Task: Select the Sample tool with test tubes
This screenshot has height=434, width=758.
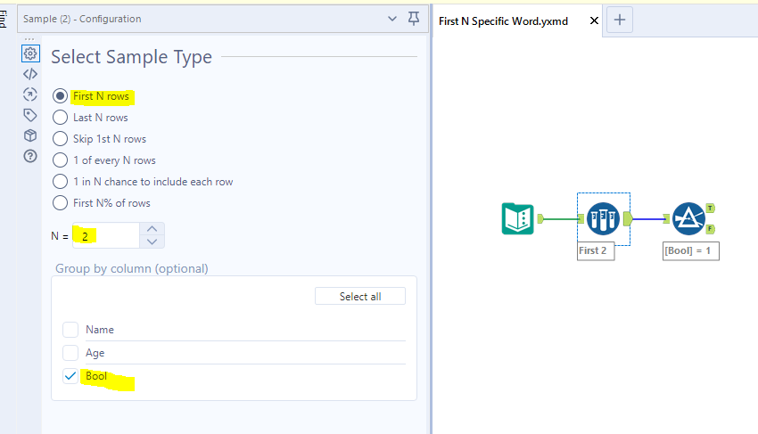Action: click(x=603, y=218)
